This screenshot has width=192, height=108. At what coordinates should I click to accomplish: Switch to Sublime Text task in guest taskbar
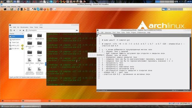coord(31,101)
